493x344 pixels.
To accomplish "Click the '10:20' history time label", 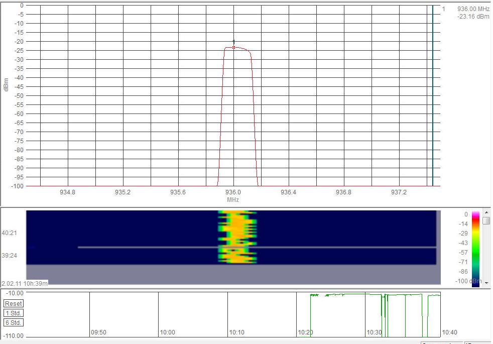I will coord(305,332).
